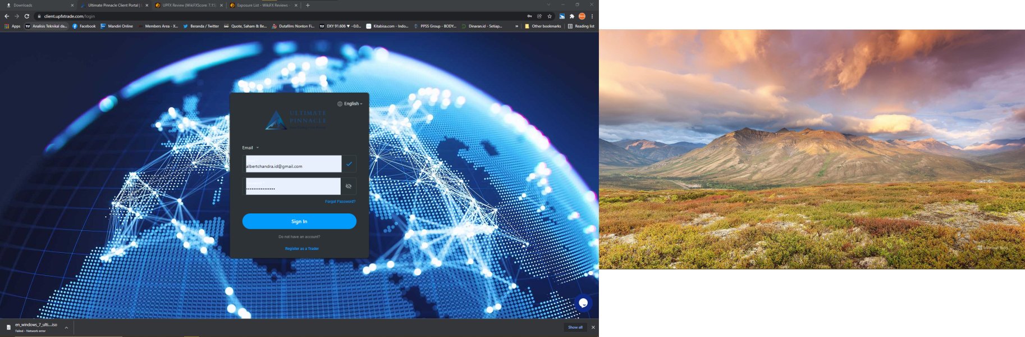Expand the Email login type dropdown

tap(250, 148)
